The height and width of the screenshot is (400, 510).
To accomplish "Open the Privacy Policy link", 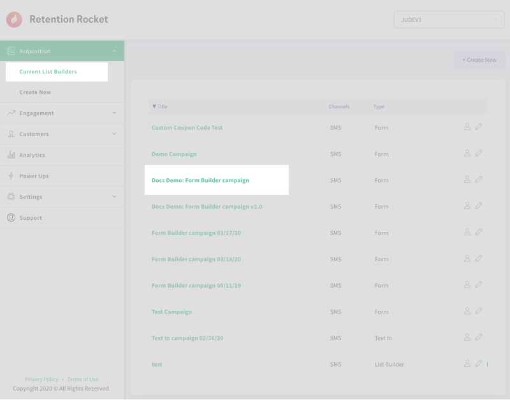I will tap(41, 379).
